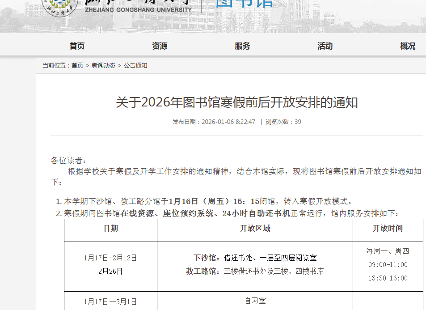Open the 新闻动态 breadcrumb link
This screenshot has width=426, height=310.
pyautogui.click(x=103, y=65)
